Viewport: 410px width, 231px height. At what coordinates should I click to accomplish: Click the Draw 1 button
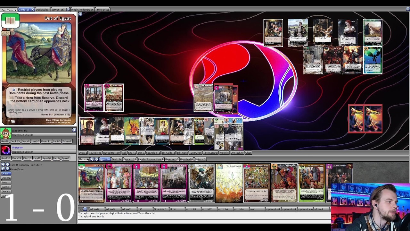tap(83, 153)
